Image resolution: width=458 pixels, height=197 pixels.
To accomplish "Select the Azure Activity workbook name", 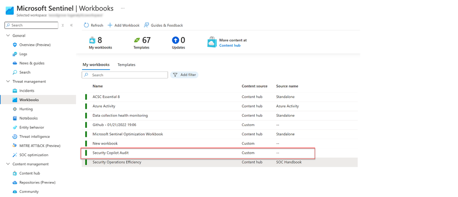I will [104, 106].
